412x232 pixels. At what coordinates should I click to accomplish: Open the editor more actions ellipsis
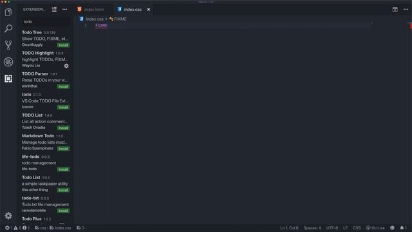click(x=406, y=10)
